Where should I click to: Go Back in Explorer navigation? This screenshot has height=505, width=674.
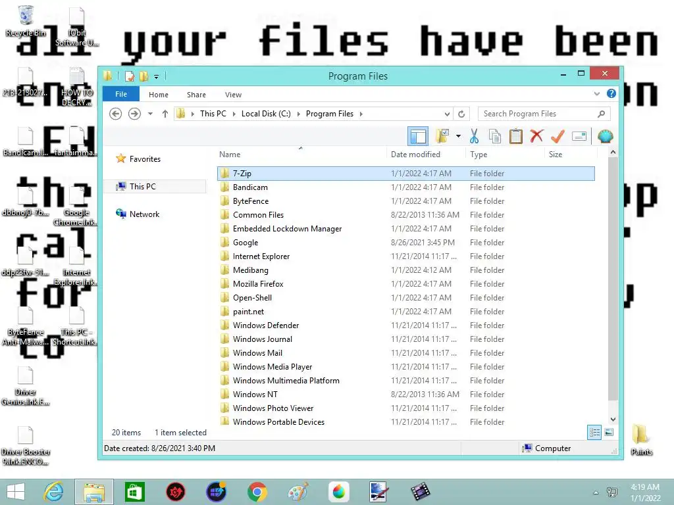(115, 114)
